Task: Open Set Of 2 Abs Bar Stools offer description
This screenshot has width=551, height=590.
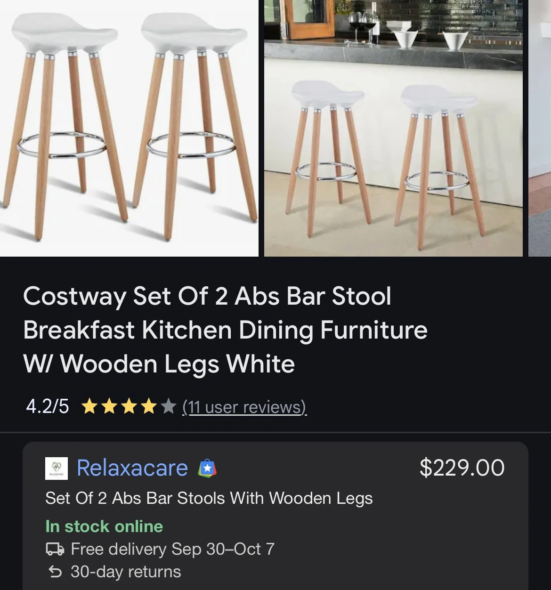Action: 209,498
